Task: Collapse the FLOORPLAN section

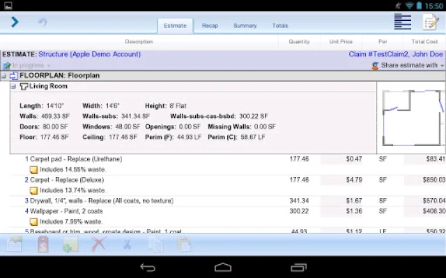Action: [x=3, y=76]
